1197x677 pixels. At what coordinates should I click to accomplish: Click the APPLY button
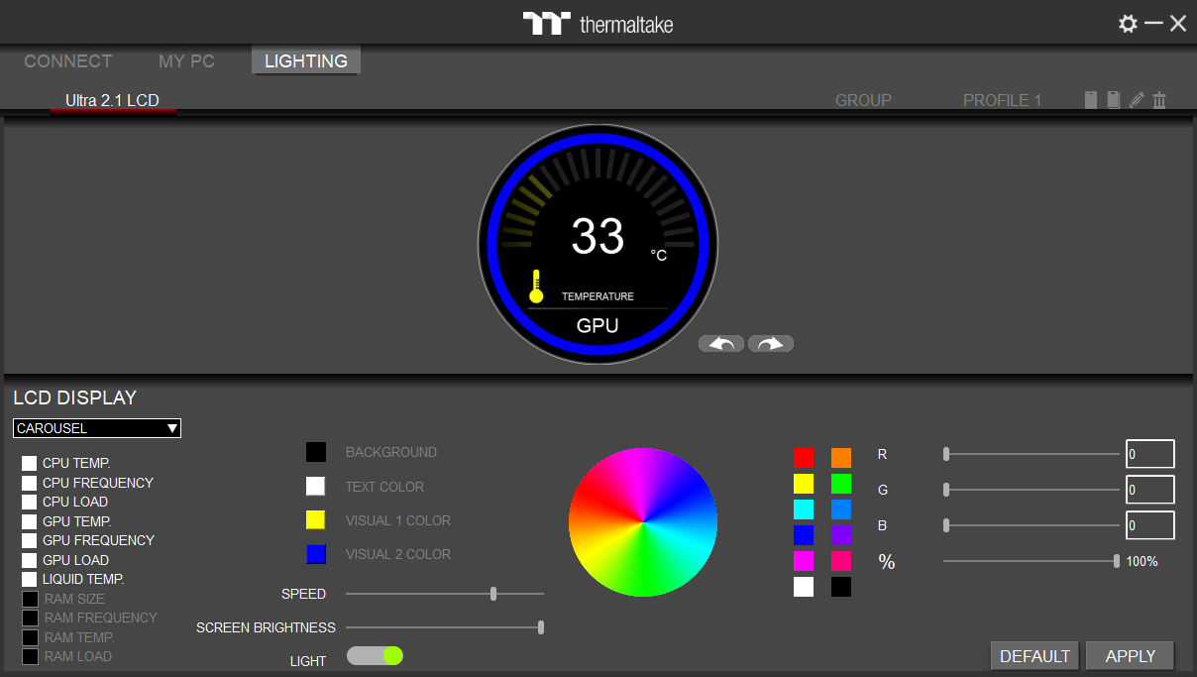[x=1131, y=656]
